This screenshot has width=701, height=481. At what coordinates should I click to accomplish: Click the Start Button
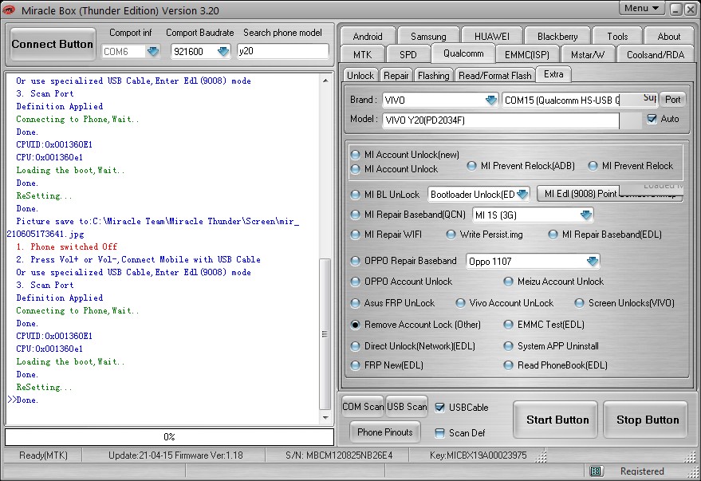coord(557,420)
